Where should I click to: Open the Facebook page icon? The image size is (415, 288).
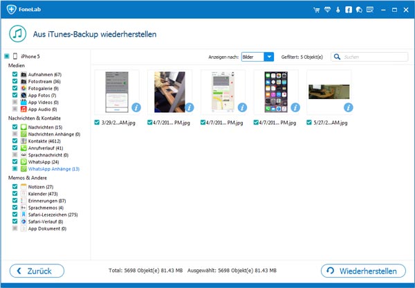tap(348, 10)
